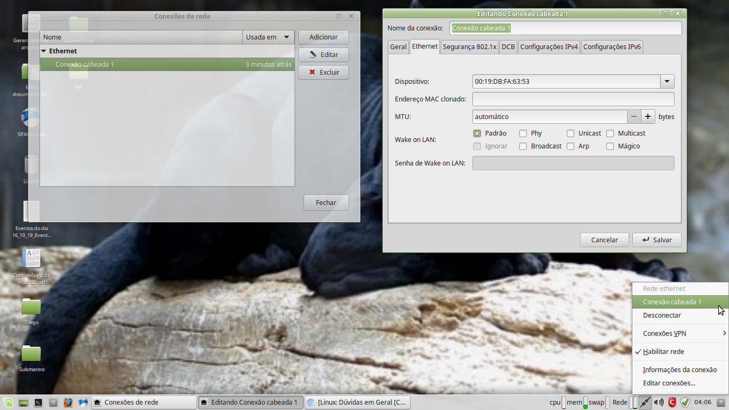
Task: Launch SRWare Iron from the panel launcher
Action: (x=83, y=403)
